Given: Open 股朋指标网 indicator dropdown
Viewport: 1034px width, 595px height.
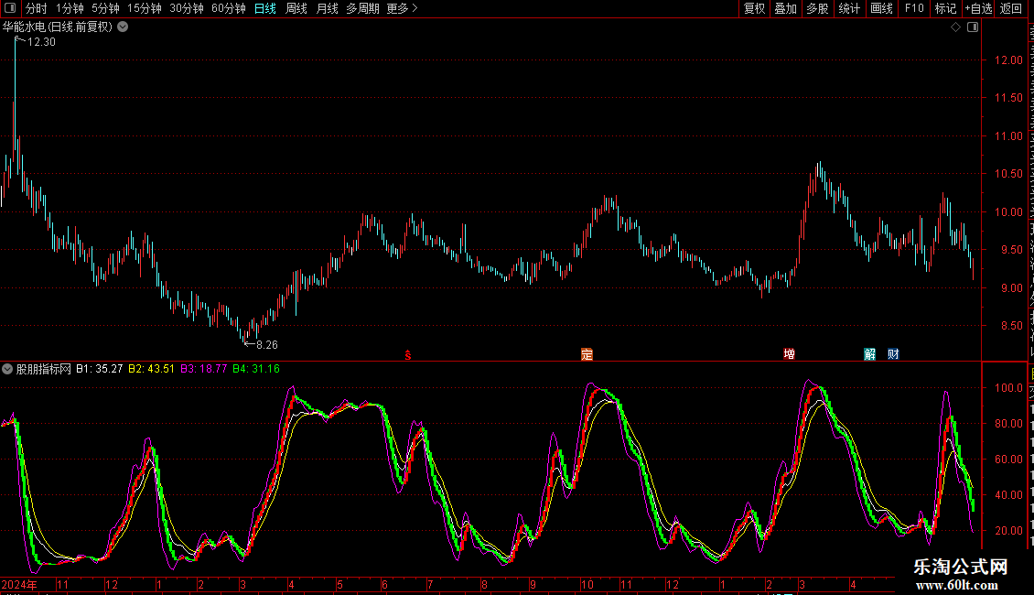Looking at the screenshot, I should click(x=7, y=370).
